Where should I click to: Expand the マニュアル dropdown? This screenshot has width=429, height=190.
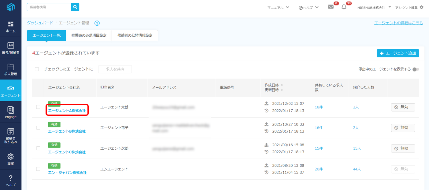[278, 8]
